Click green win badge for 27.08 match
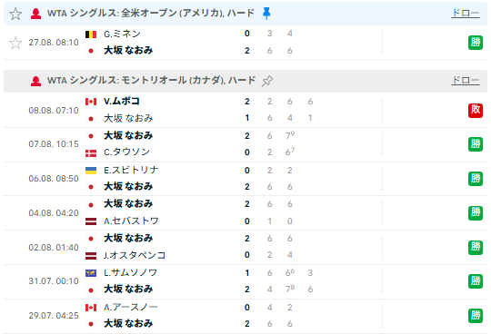491x334 pixels. click(476, 43)
